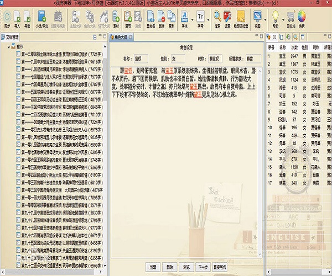Open the magnifier tab in right panel
This screenshot has width=332, height=276.
coord(295,37)
